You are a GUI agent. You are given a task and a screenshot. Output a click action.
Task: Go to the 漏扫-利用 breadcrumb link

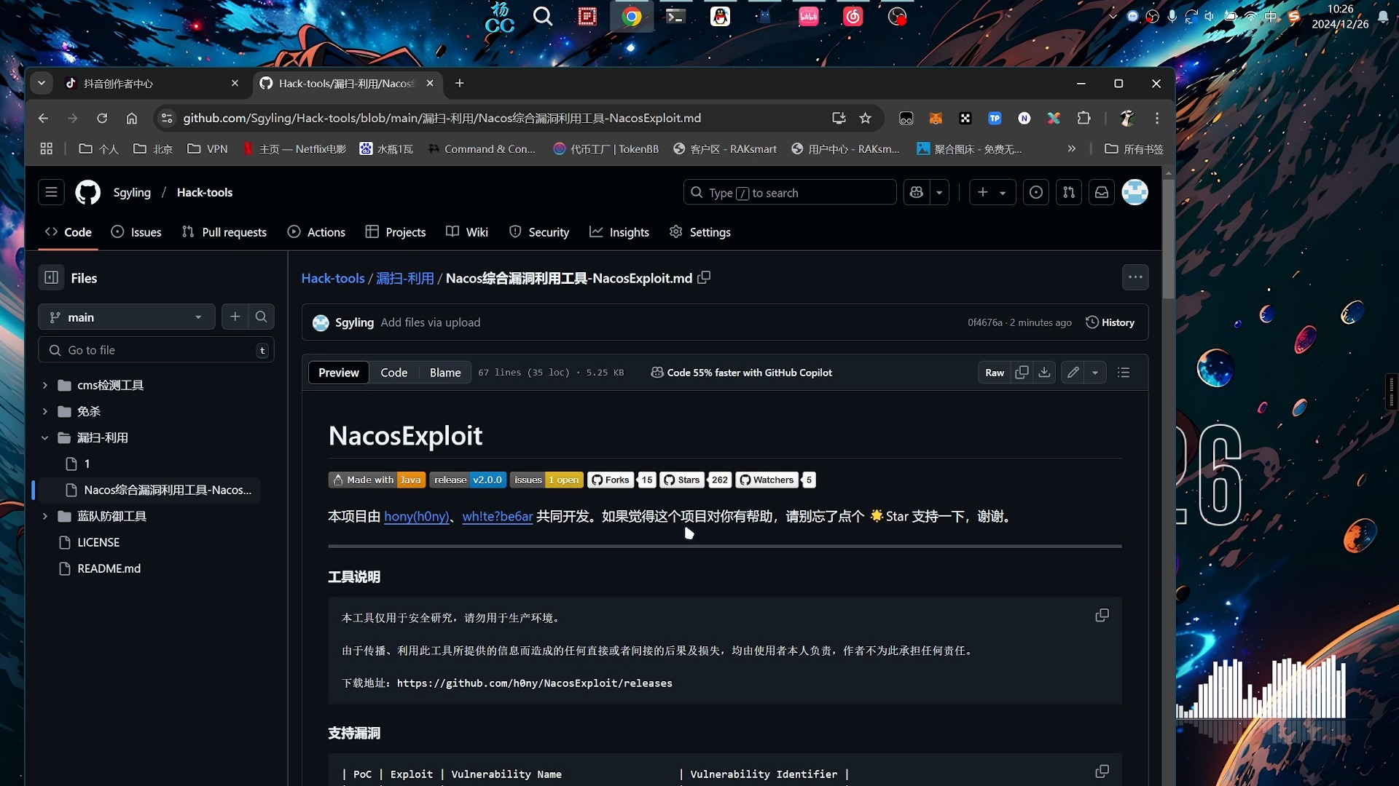coord(405,278)
